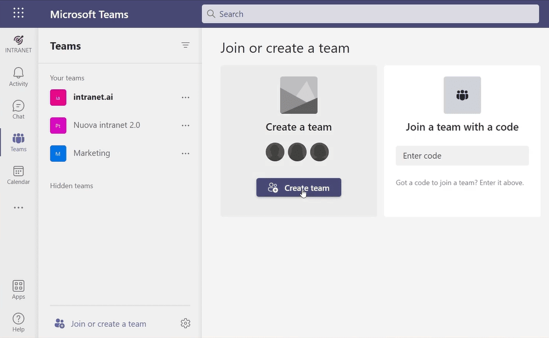Open manage teams settings gear
549x338 pixels.
pyautogui.click(x=186, y=323)
